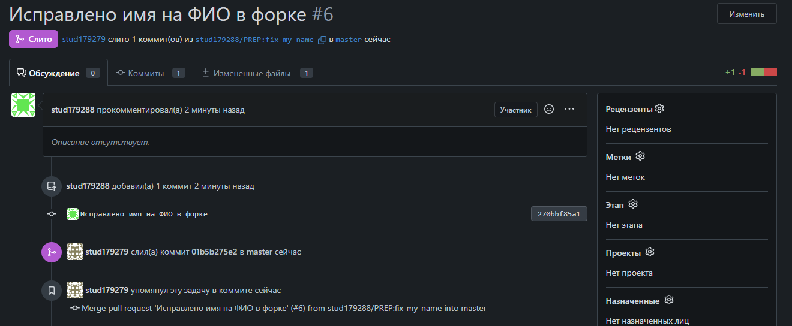Open Метки gear settings
The height and width of the screenshot is (326, 792).
pos(640,156)
